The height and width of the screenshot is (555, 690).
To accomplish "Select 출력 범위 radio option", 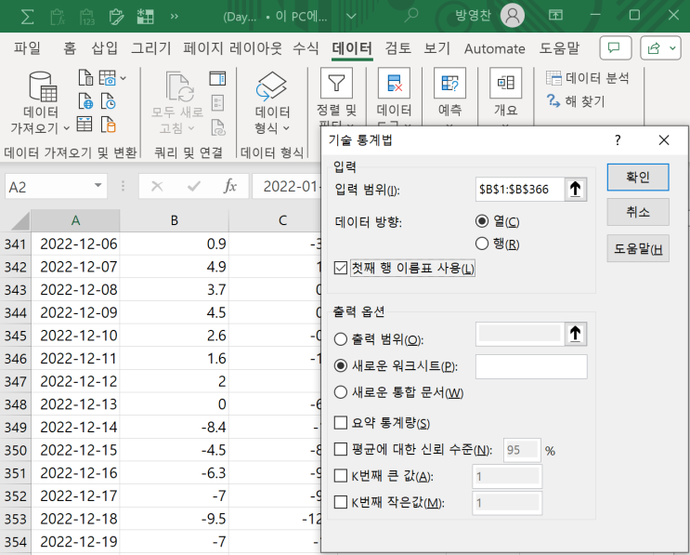I will pos(341,339).
